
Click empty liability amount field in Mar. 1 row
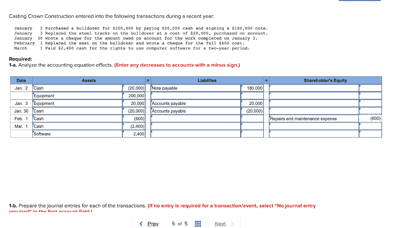[252, 126]
